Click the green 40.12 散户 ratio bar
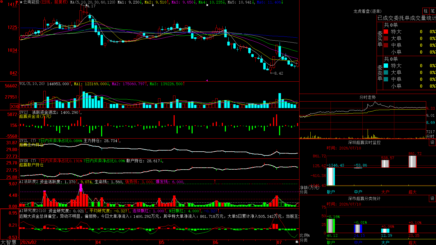The image size is (436, 245). 331,226
